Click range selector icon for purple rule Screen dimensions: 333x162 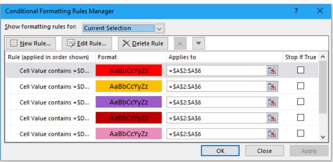[271, 101]
